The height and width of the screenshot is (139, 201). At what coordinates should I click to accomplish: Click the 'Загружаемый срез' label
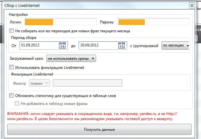[27, 58]
